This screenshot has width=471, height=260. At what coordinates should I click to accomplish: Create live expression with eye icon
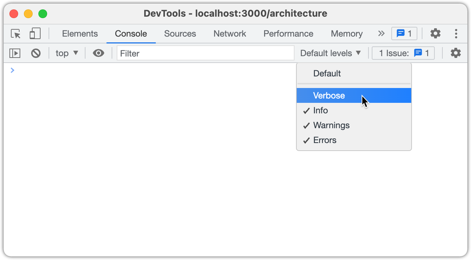click(98, 53)
